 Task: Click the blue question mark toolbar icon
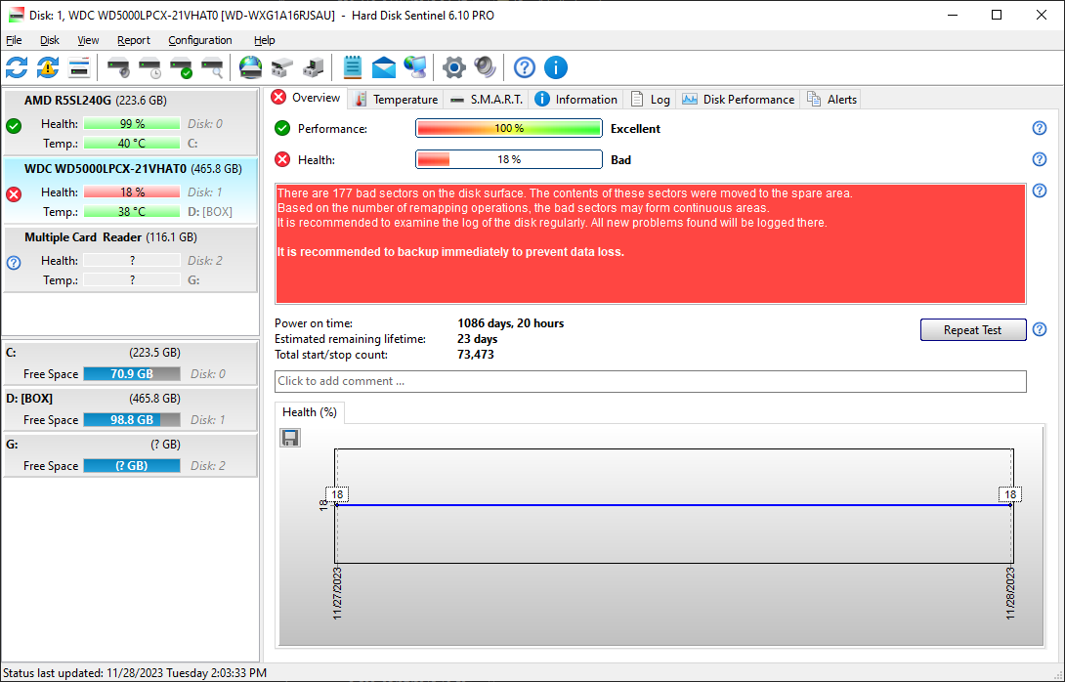point(525,67)
